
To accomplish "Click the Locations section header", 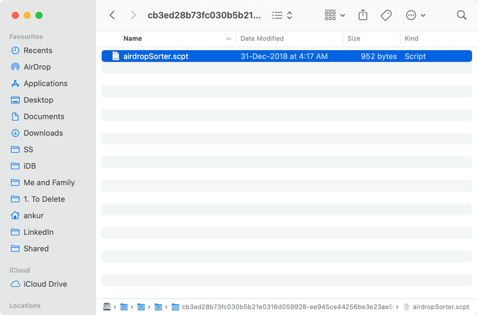I will [24, 305].
